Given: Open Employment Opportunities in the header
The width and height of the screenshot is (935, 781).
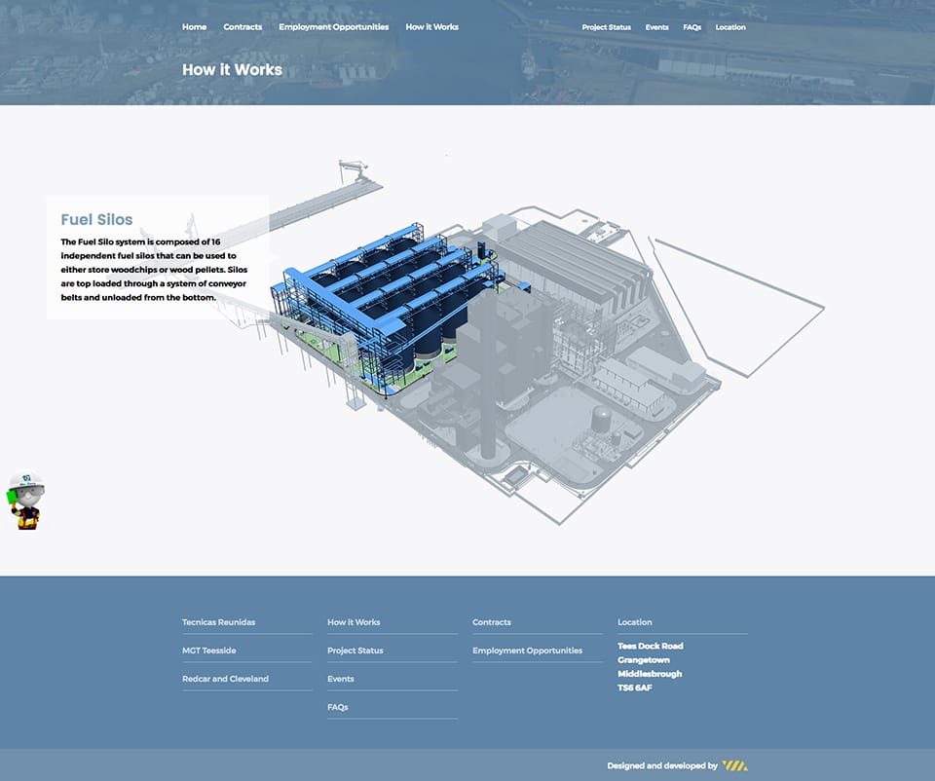Looking at the screenshot, I should point(333,27).
